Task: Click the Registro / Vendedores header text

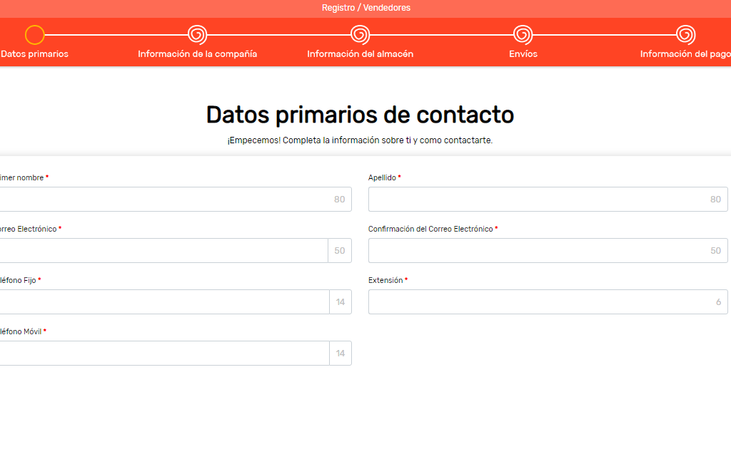Action: (365, 8)
